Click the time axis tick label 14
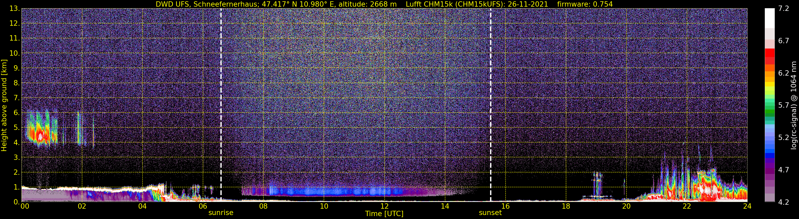 tap(445, 206)
